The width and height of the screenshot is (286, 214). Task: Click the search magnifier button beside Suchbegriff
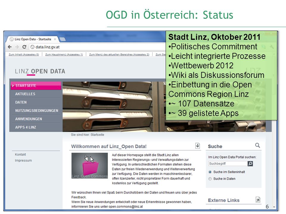tap(250, 163)
